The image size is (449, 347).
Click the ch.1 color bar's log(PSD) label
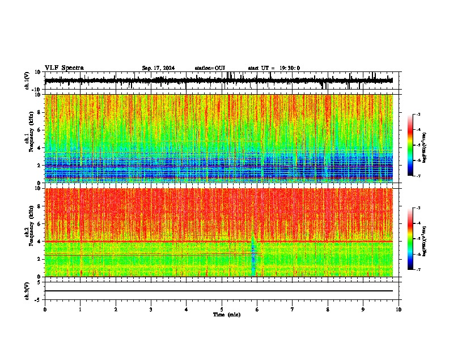(424, 147)
